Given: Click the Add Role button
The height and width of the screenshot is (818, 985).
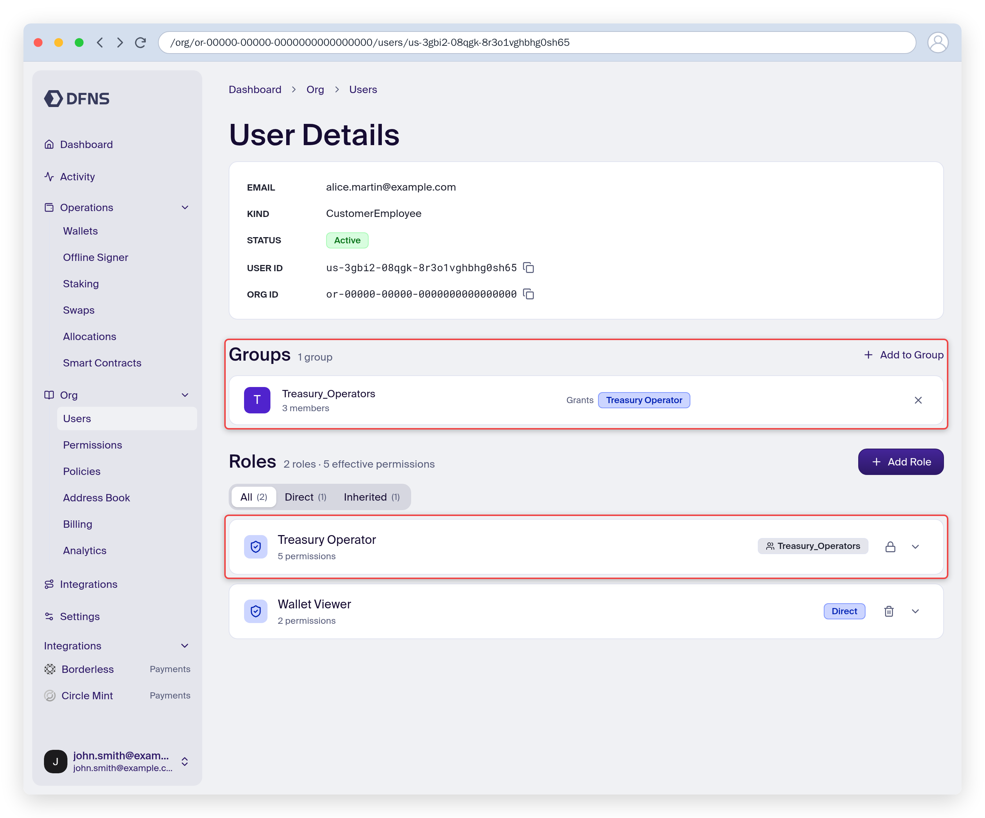Looking at the screenshot, I should [x=901, y=462].
